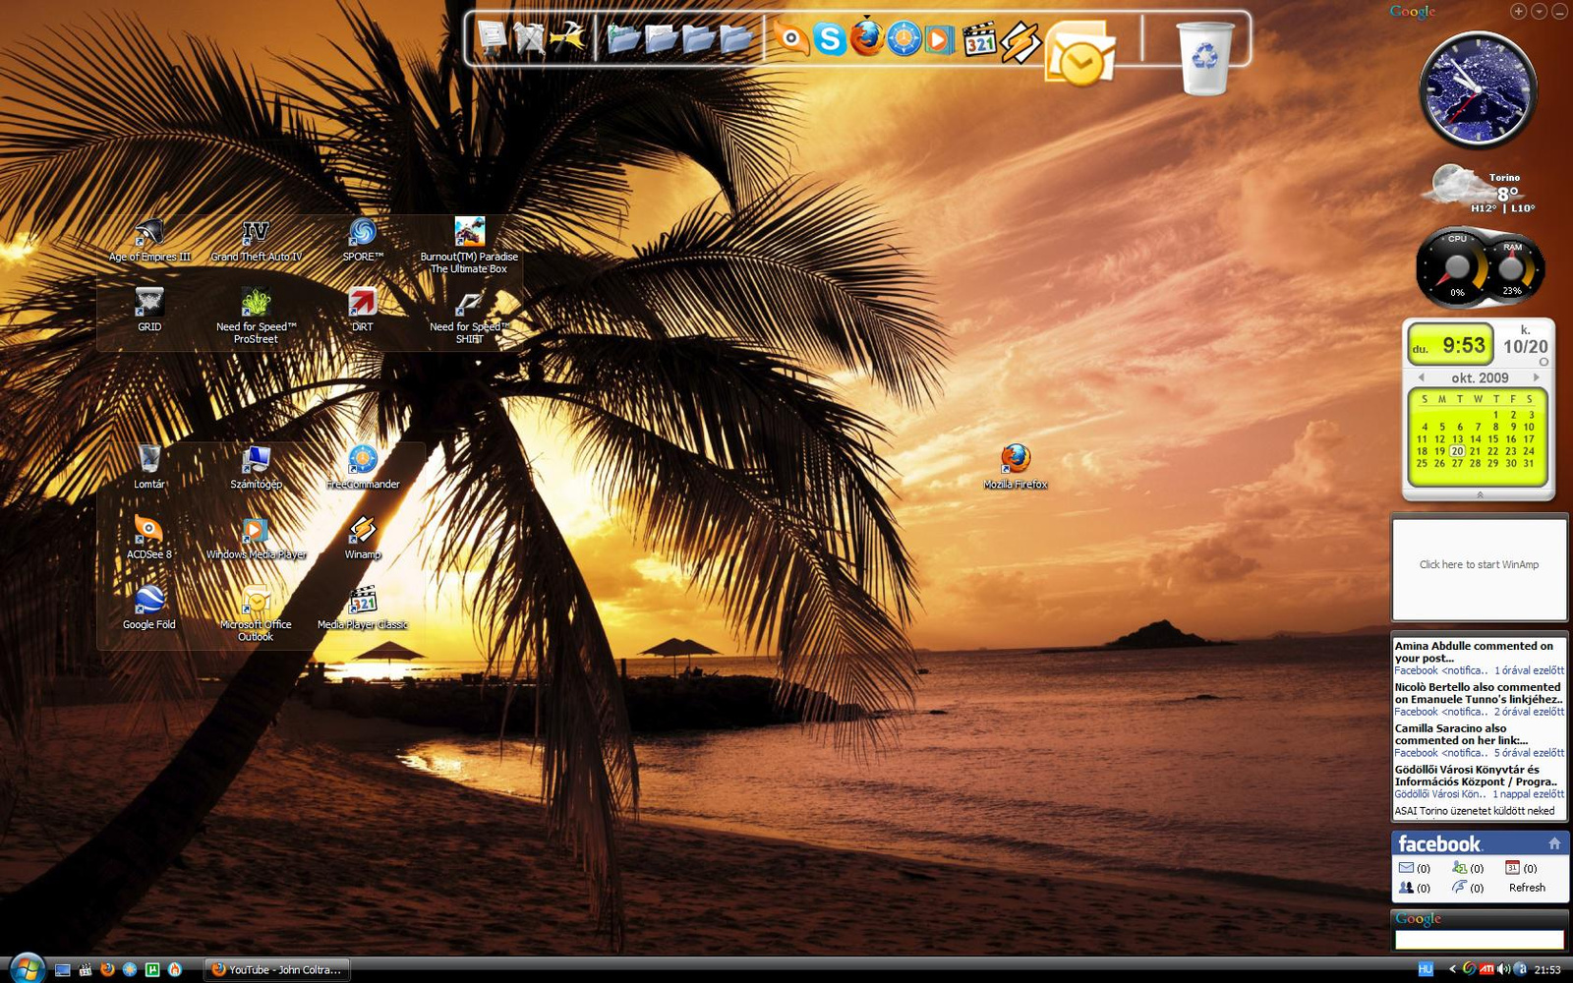Click the HU language indicator in taskbar
Image resolution: width=1573 pixels, height=983 pixels.
click(x=1426, y=969)
